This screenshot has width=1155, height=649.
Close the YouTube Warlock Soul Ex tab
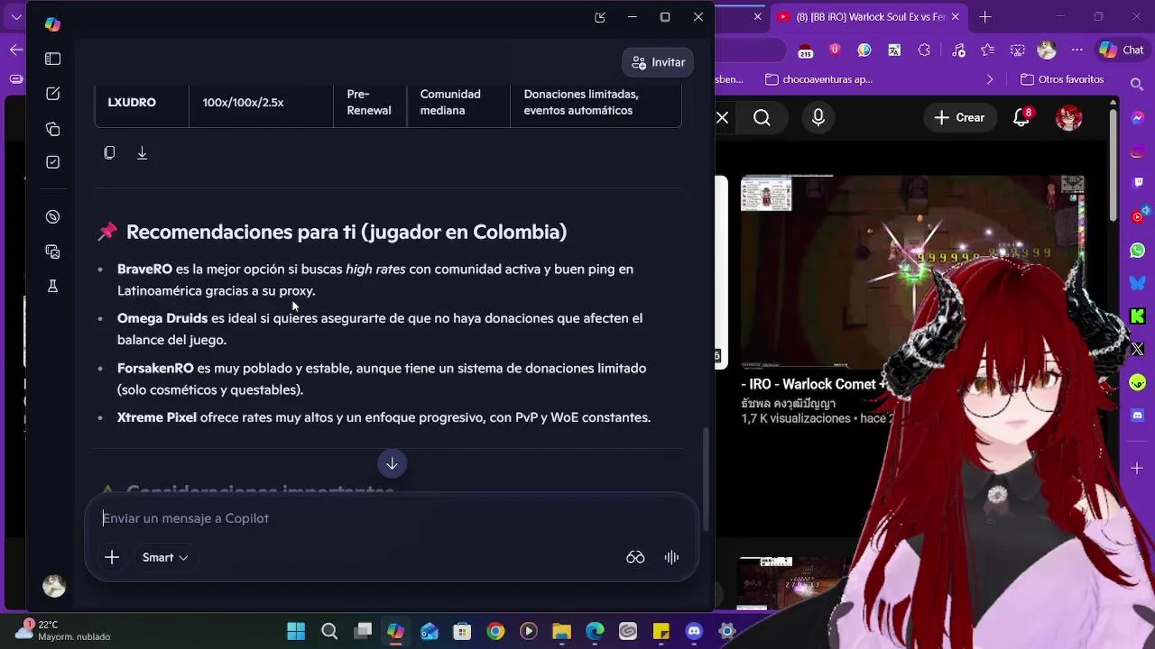point(957,17)
